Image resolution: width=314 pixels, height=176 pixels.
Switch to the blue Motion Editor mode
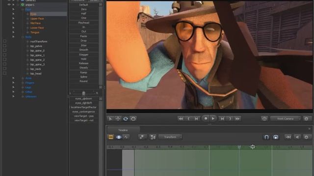point(119,137)
